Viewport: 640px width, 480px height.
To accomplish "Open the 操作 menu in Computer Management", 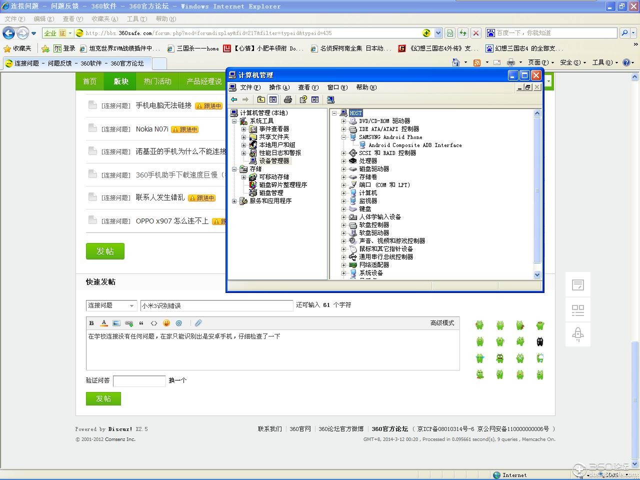I will click(x=279, y=87).
